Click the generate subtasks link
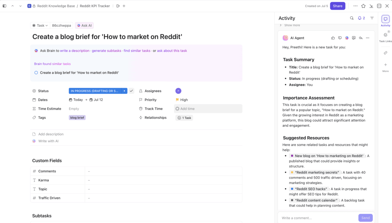 (106, 51)
